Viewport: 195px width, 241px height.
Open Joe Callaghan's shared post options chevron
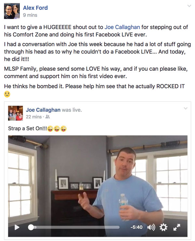point(186,108)
